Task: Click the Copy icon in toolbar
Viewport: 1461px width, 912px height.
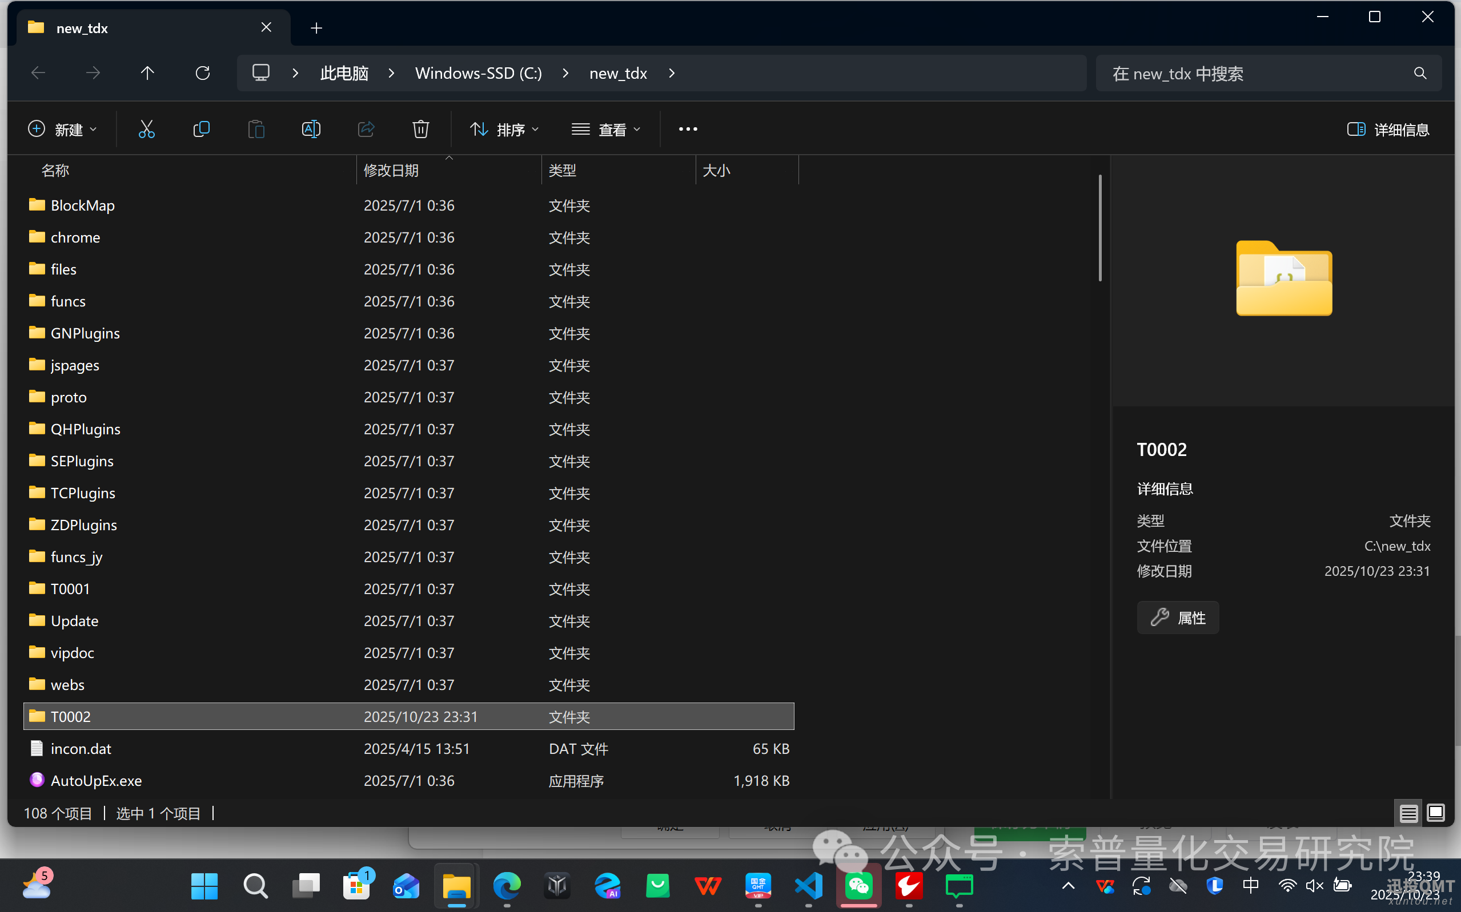Action: coord(201,129)
